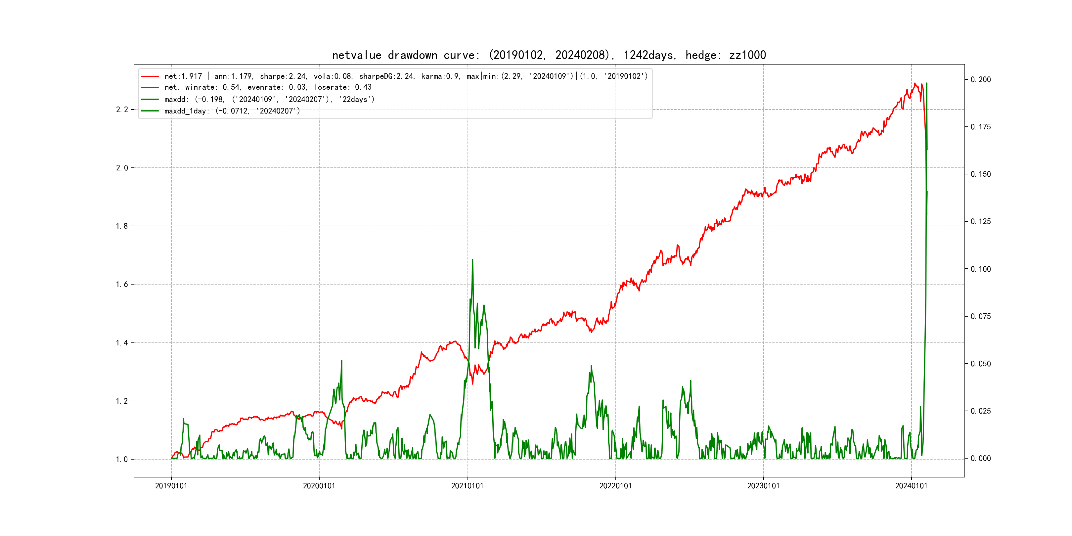Click the 0.200 right y-axis tick label
This screenshot has height=536, width=1072.
tap(980, 79)
